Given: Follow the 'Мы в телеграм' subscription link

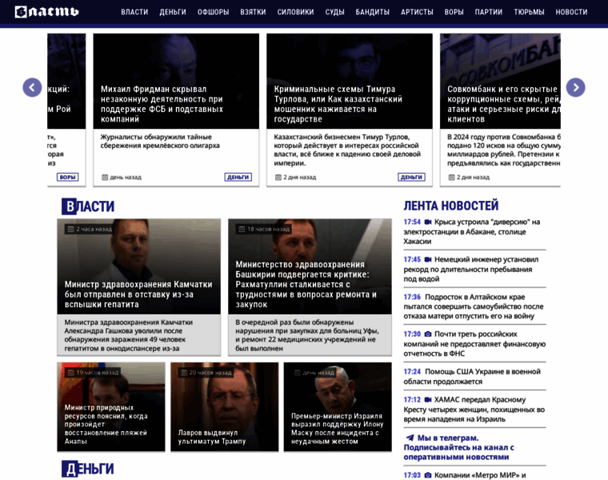Looking at the screenshot, I should coord(459,447).
